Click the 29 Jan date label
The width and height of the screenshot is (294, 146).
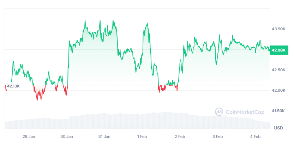coord(29,136)
